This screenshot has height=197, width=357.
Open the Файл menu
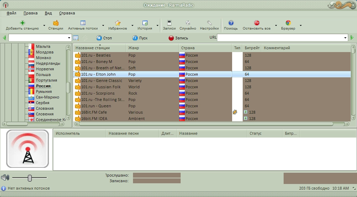(x=11, y=13)
